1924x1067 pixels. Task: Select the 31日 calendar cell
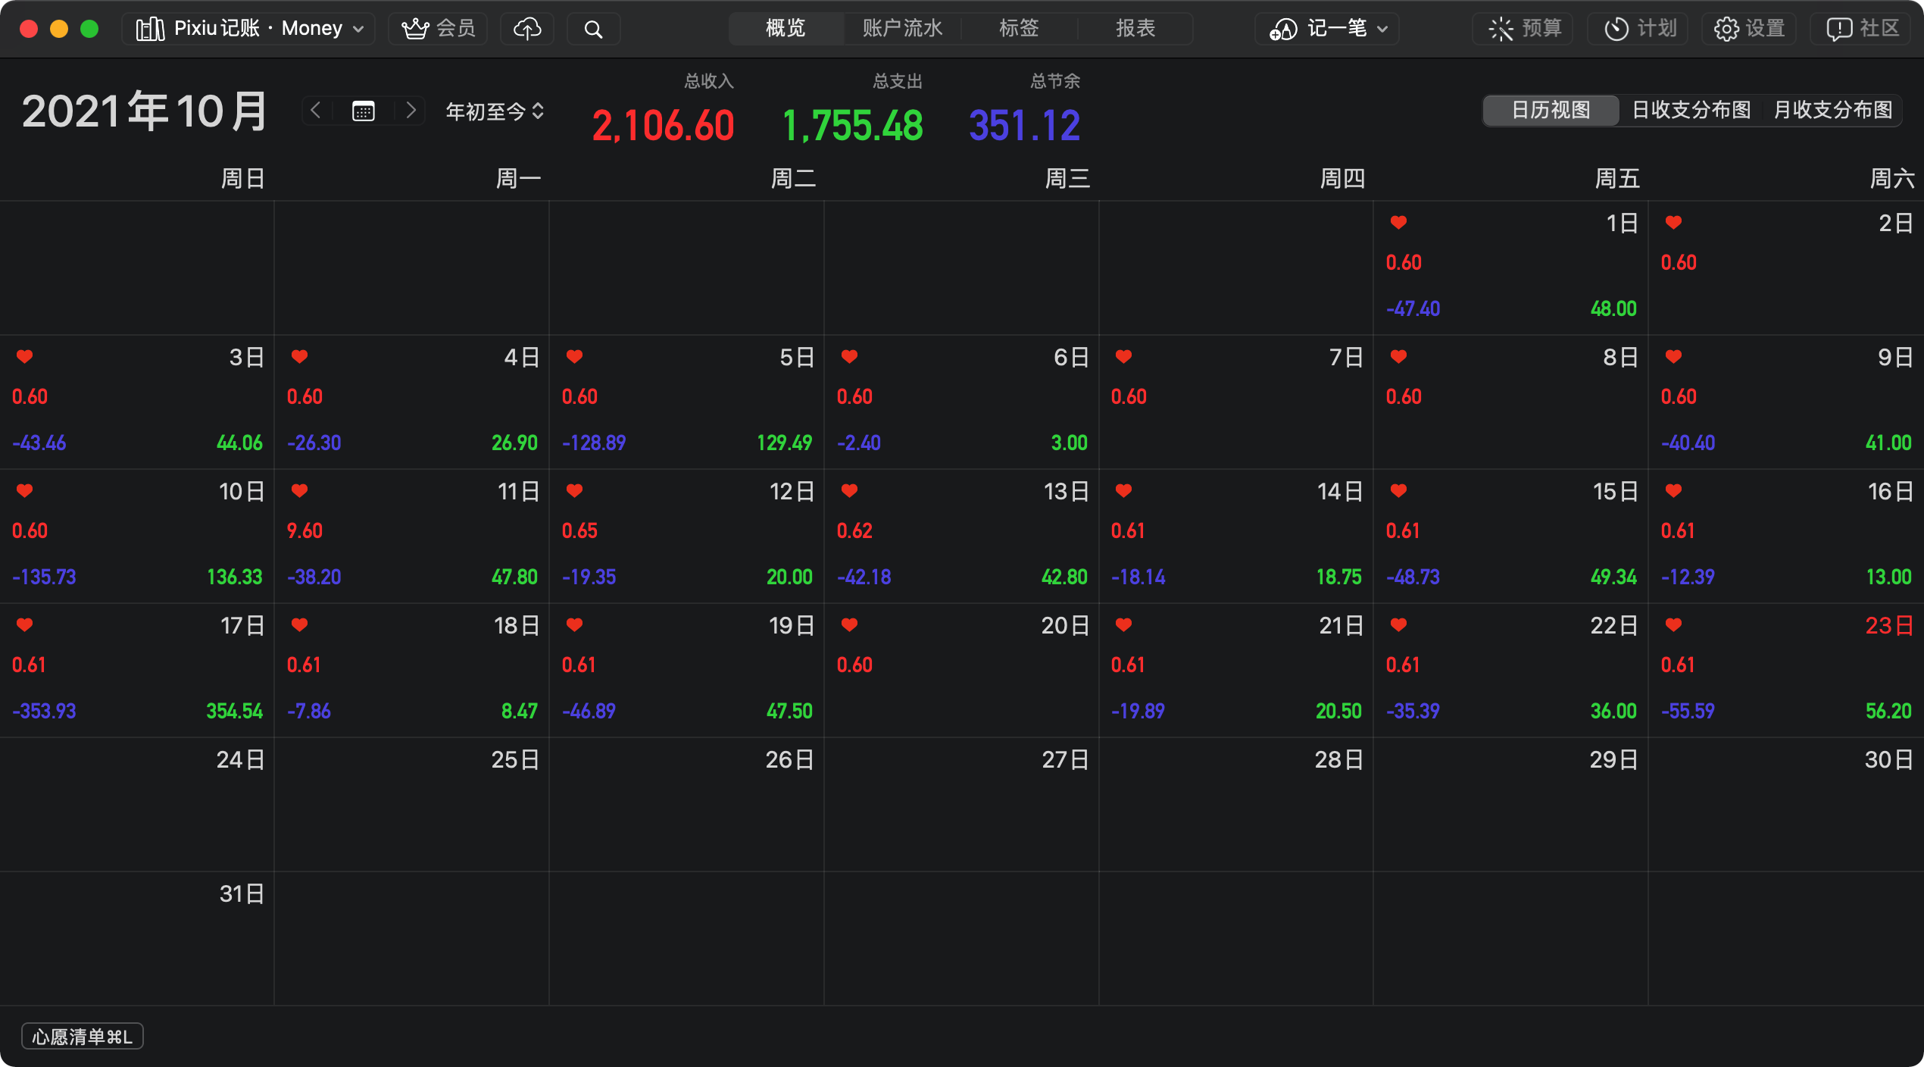[137, 938]
